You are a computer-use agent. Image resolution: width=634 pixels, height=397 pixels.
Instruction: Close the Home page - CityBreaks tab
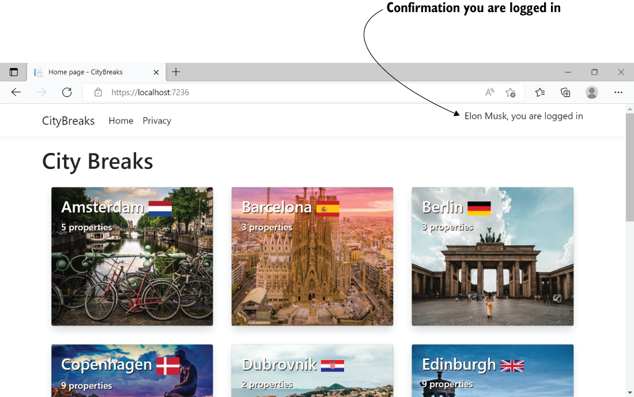156,73
